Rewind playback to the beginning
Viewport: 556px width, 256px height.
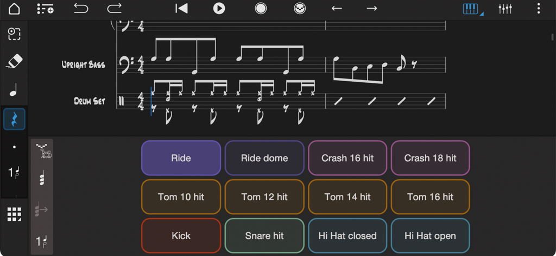coord(181,9)
